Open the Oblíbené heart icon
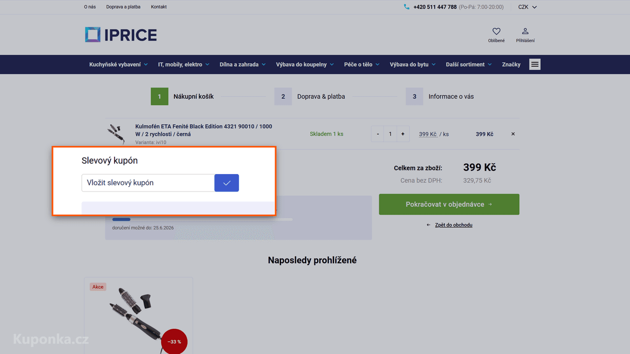Image resolution: width=630 pixels, height=354 pixels. coord(496,32)
